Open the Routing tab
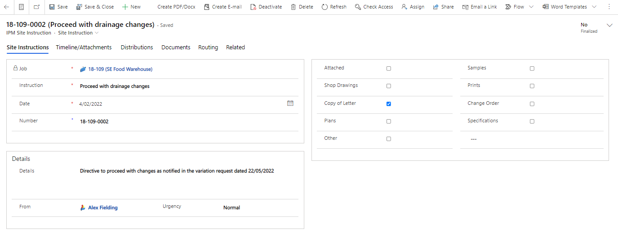Screen dimensions: 618x246 tap(208, 47)
